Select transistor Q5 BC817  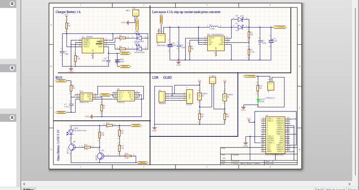click(x=72, y=147)
